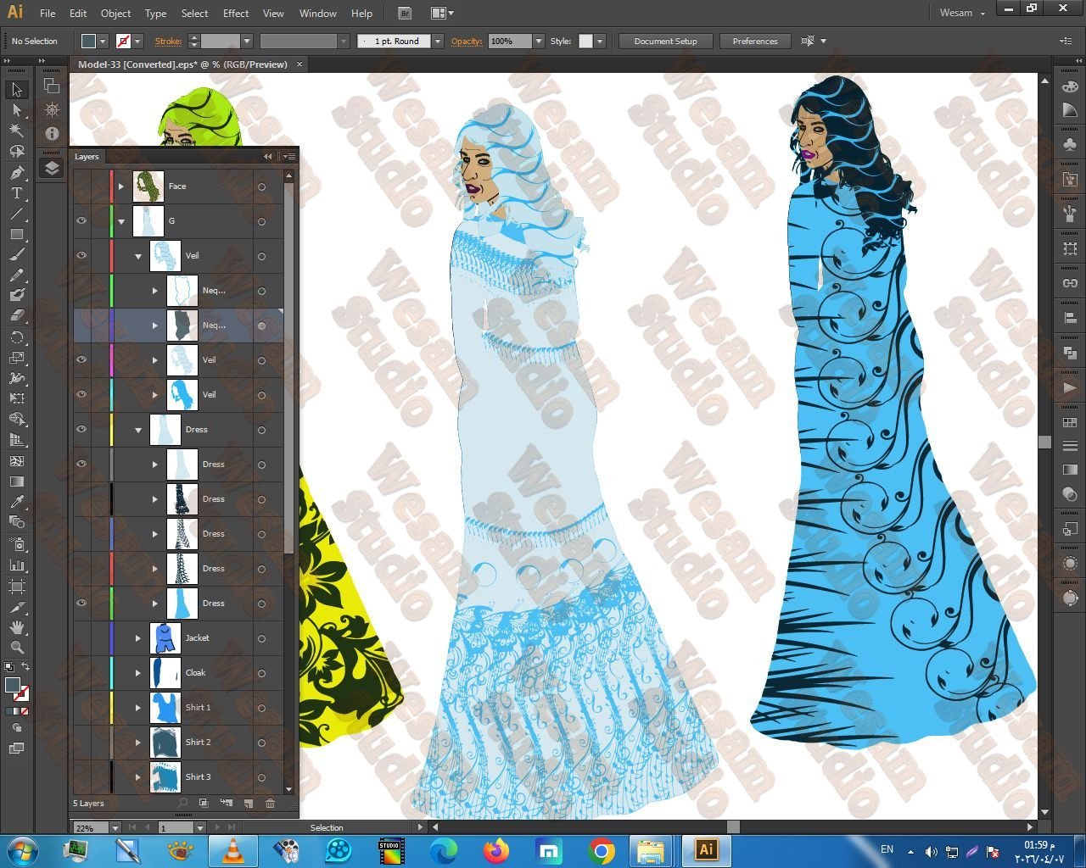This screenshot has width=1086, height=868.
Task: Launch Adobe Bridge from the Br icon
Action: (x=405, y=14)
